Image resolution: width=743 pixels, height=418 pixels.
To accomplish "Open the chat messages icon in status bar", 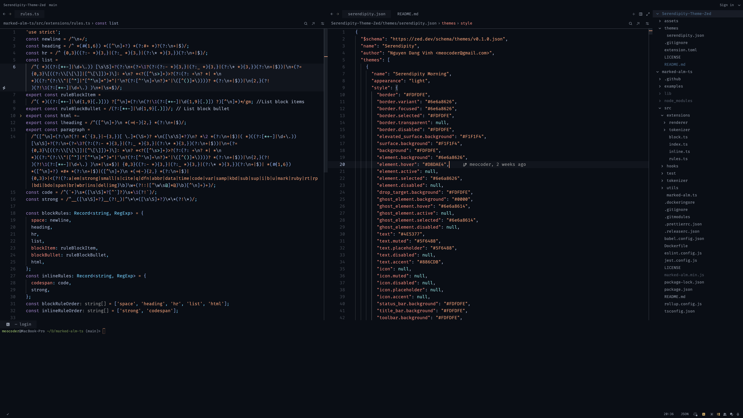I will 732,414.
